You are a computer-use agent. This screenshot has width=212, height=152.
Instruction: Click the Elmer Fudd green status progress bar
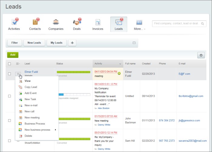coord(73,72)
